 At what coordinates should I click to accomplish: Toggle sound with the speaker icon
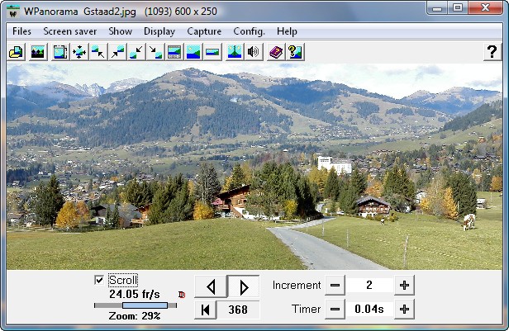pyautogui.click(x=254, y=52)
